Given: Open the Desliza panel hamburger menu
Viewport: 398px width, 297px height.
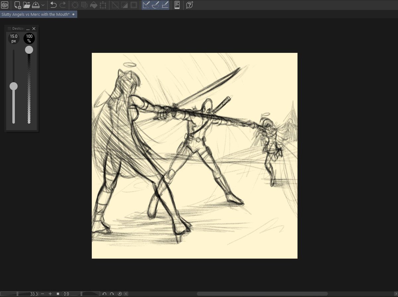Looking at the screenshot, I should pyautogui.click(x=9, y=28).
